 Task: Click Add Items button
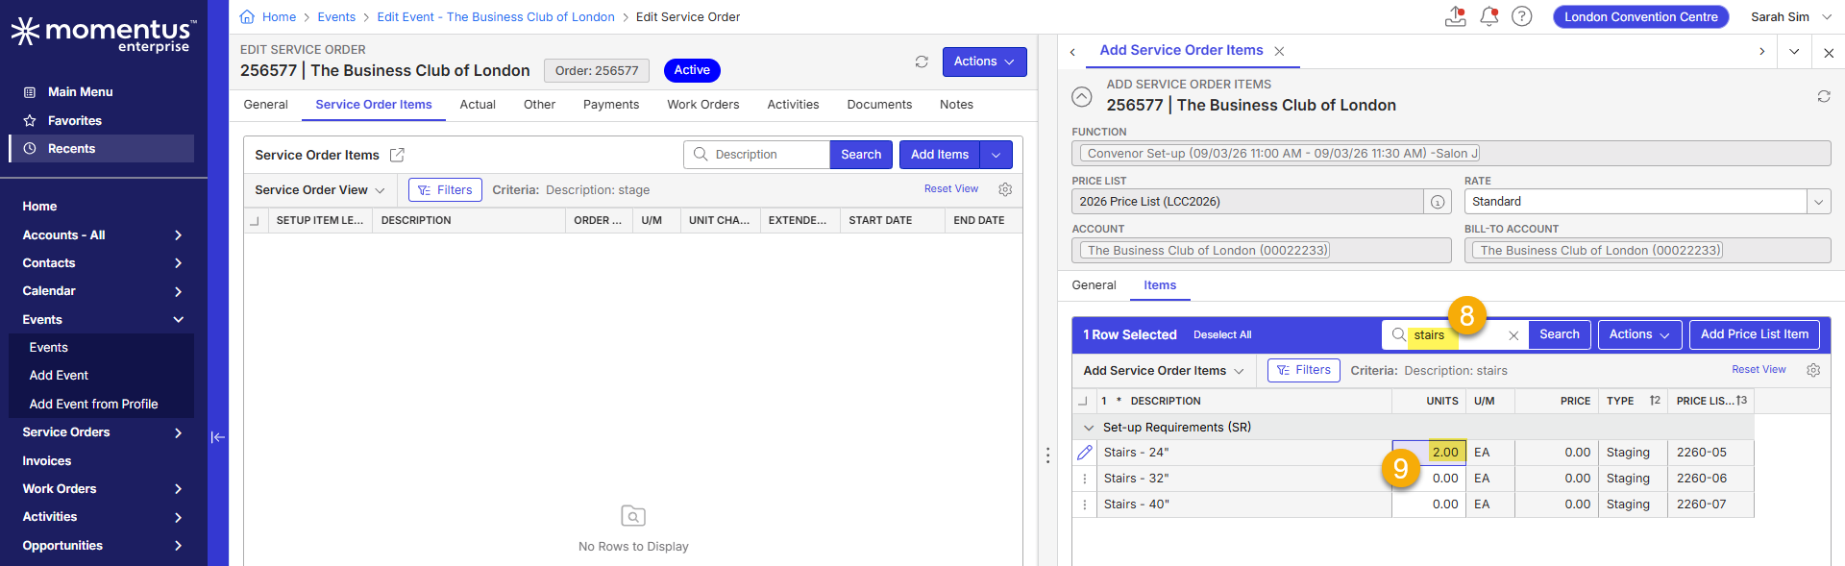coord(940,155)
